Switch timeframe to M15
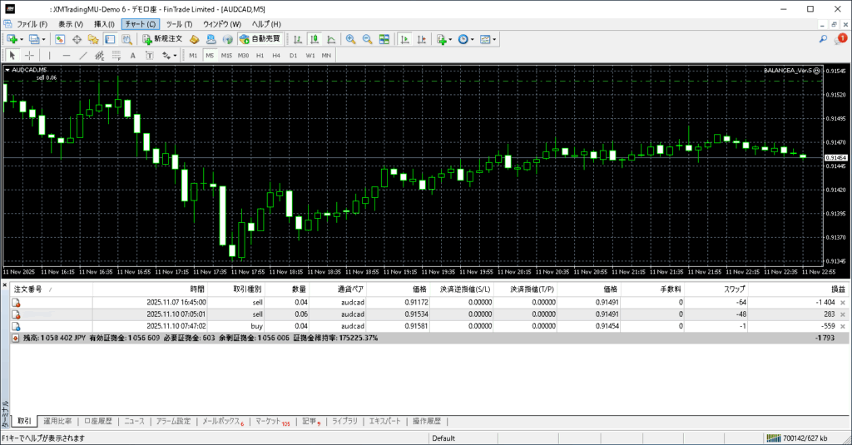The width and height of the screenshot is (852, 445). click(225, 56)
